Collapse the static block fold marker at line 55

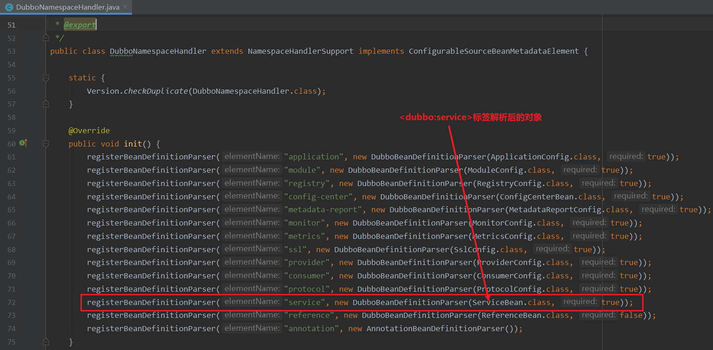coord(46,78)
